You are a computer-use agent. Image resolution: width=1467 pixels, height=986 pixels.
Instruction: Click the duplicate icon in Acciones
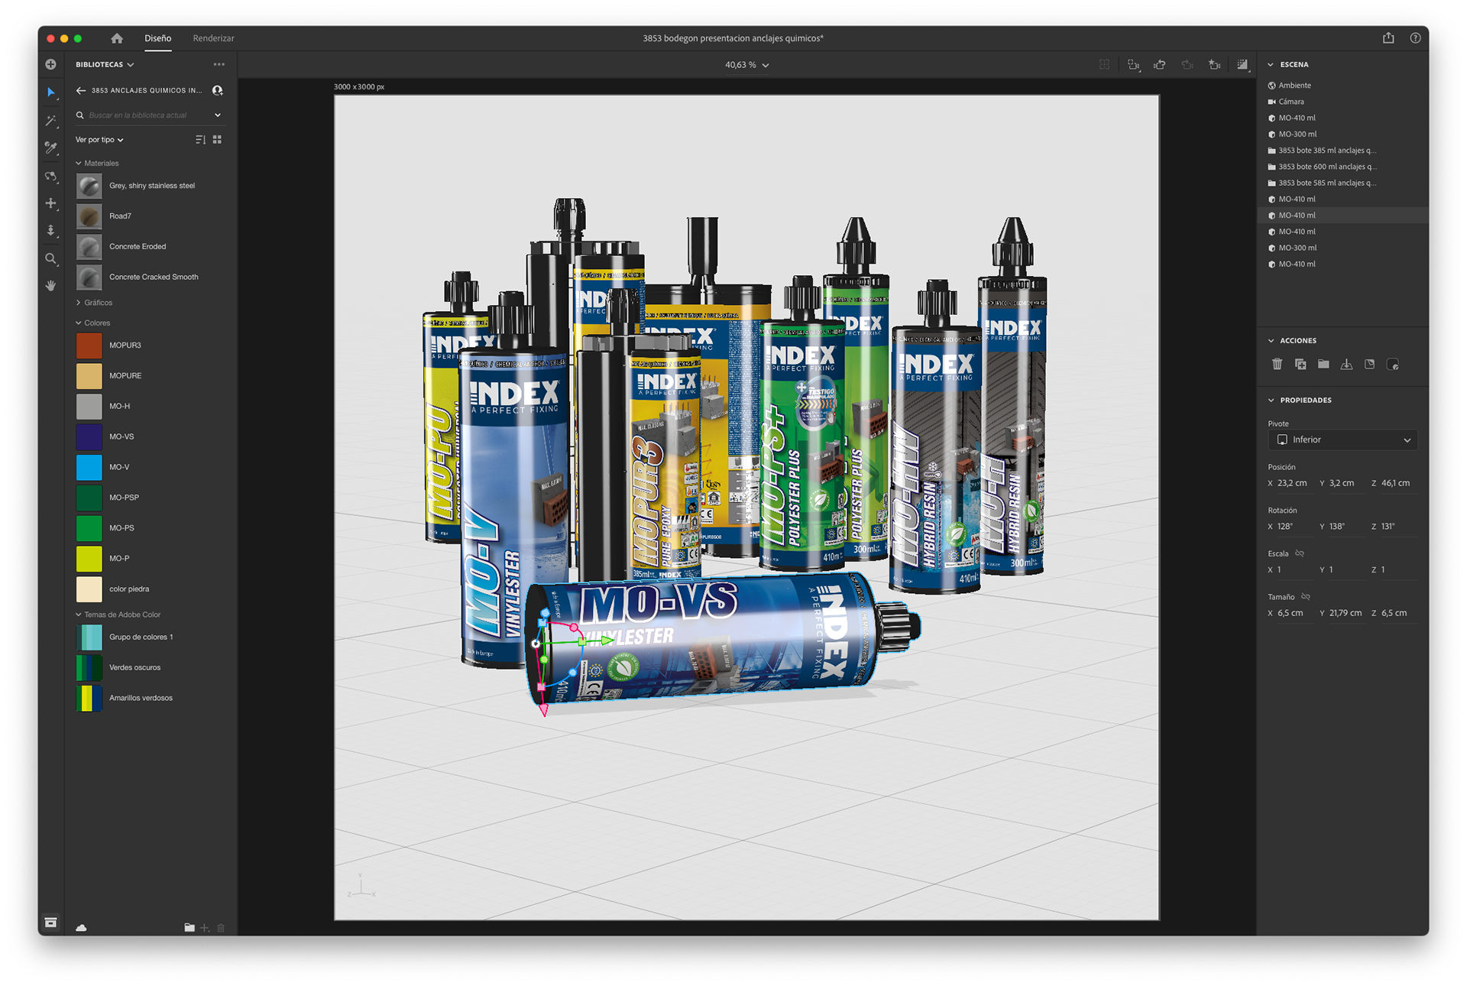(1300, 365)
